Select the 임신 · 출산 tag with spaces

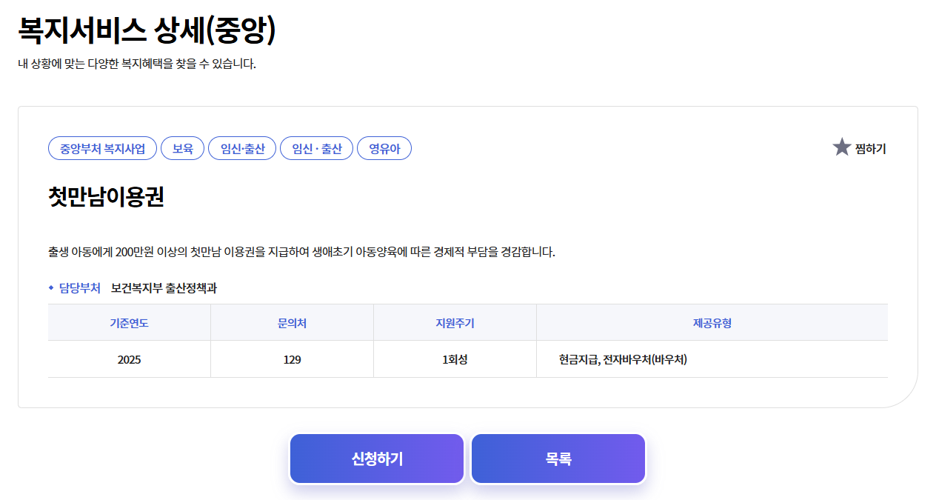click(x=317, y=148)
